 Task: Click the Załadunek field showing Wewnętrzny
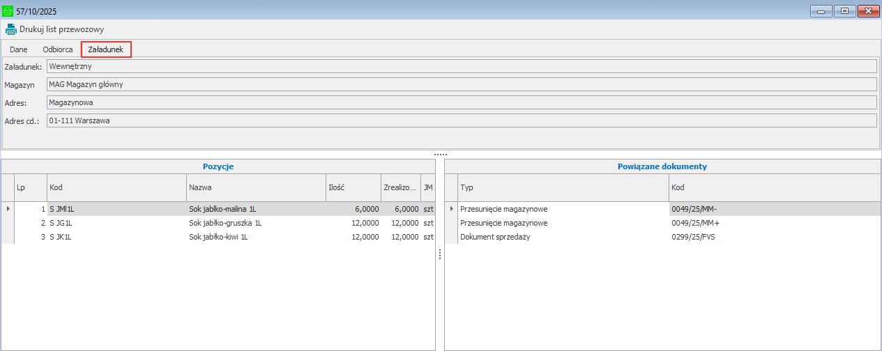click(x=460, y=66)
